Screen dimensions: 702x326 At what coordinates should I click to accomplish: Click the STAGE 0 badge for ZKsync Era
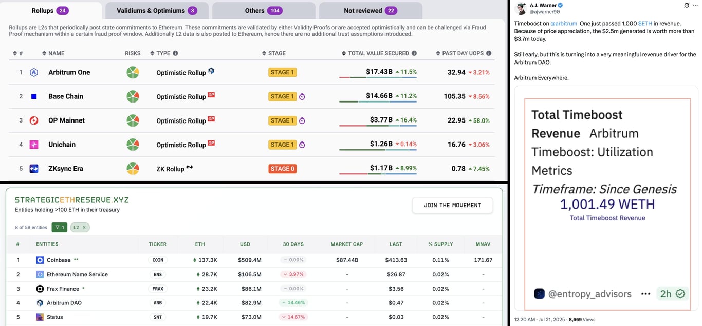(283, 169)
